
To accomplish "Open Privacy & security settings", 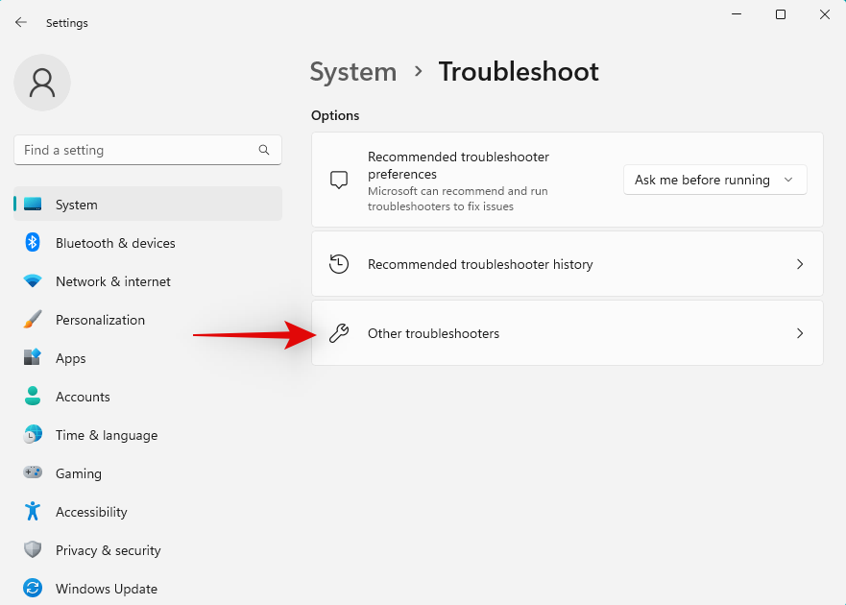I will coord(147,549).
